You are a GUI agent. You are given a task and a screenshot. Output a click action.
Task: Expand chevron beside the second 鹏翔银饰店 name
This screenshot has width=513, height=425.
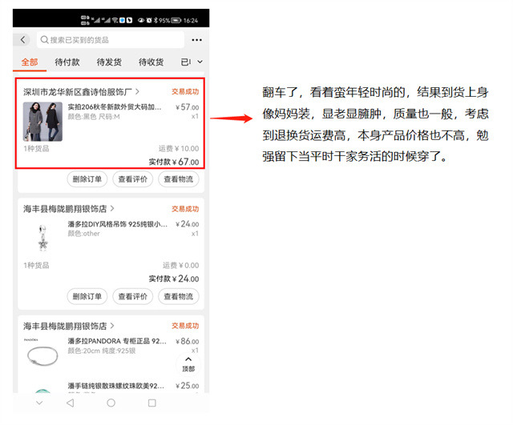pyautogui.click(x=112, y=326)
